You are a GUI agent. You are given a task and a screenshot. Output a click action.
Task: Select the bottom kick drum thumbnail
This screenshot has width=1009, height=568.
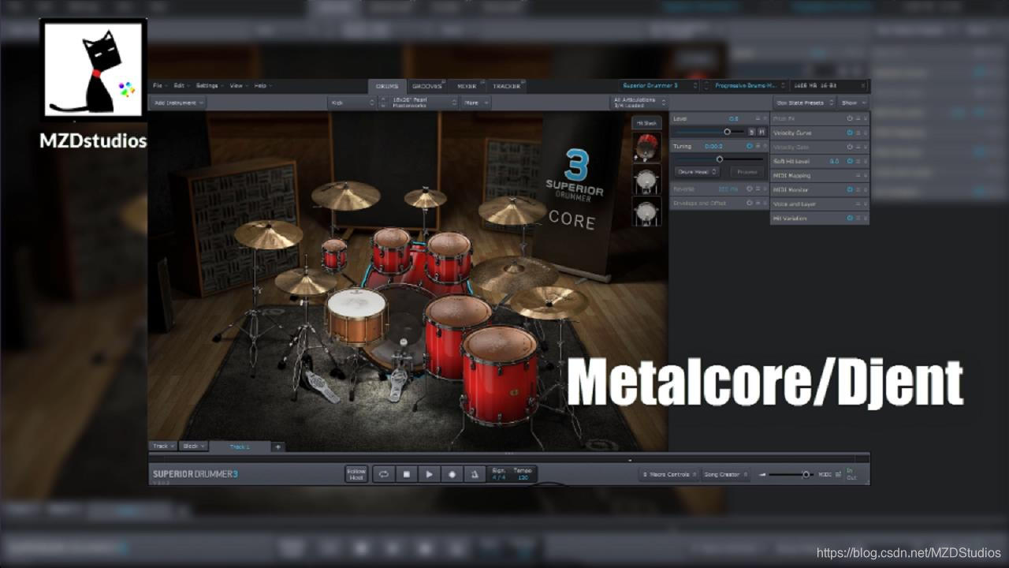point(646,212)
